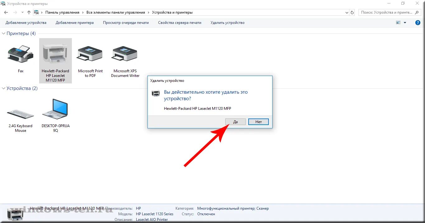Go up one folder level arrow
This screenshot has width=425, height=223.
(29, 12)
